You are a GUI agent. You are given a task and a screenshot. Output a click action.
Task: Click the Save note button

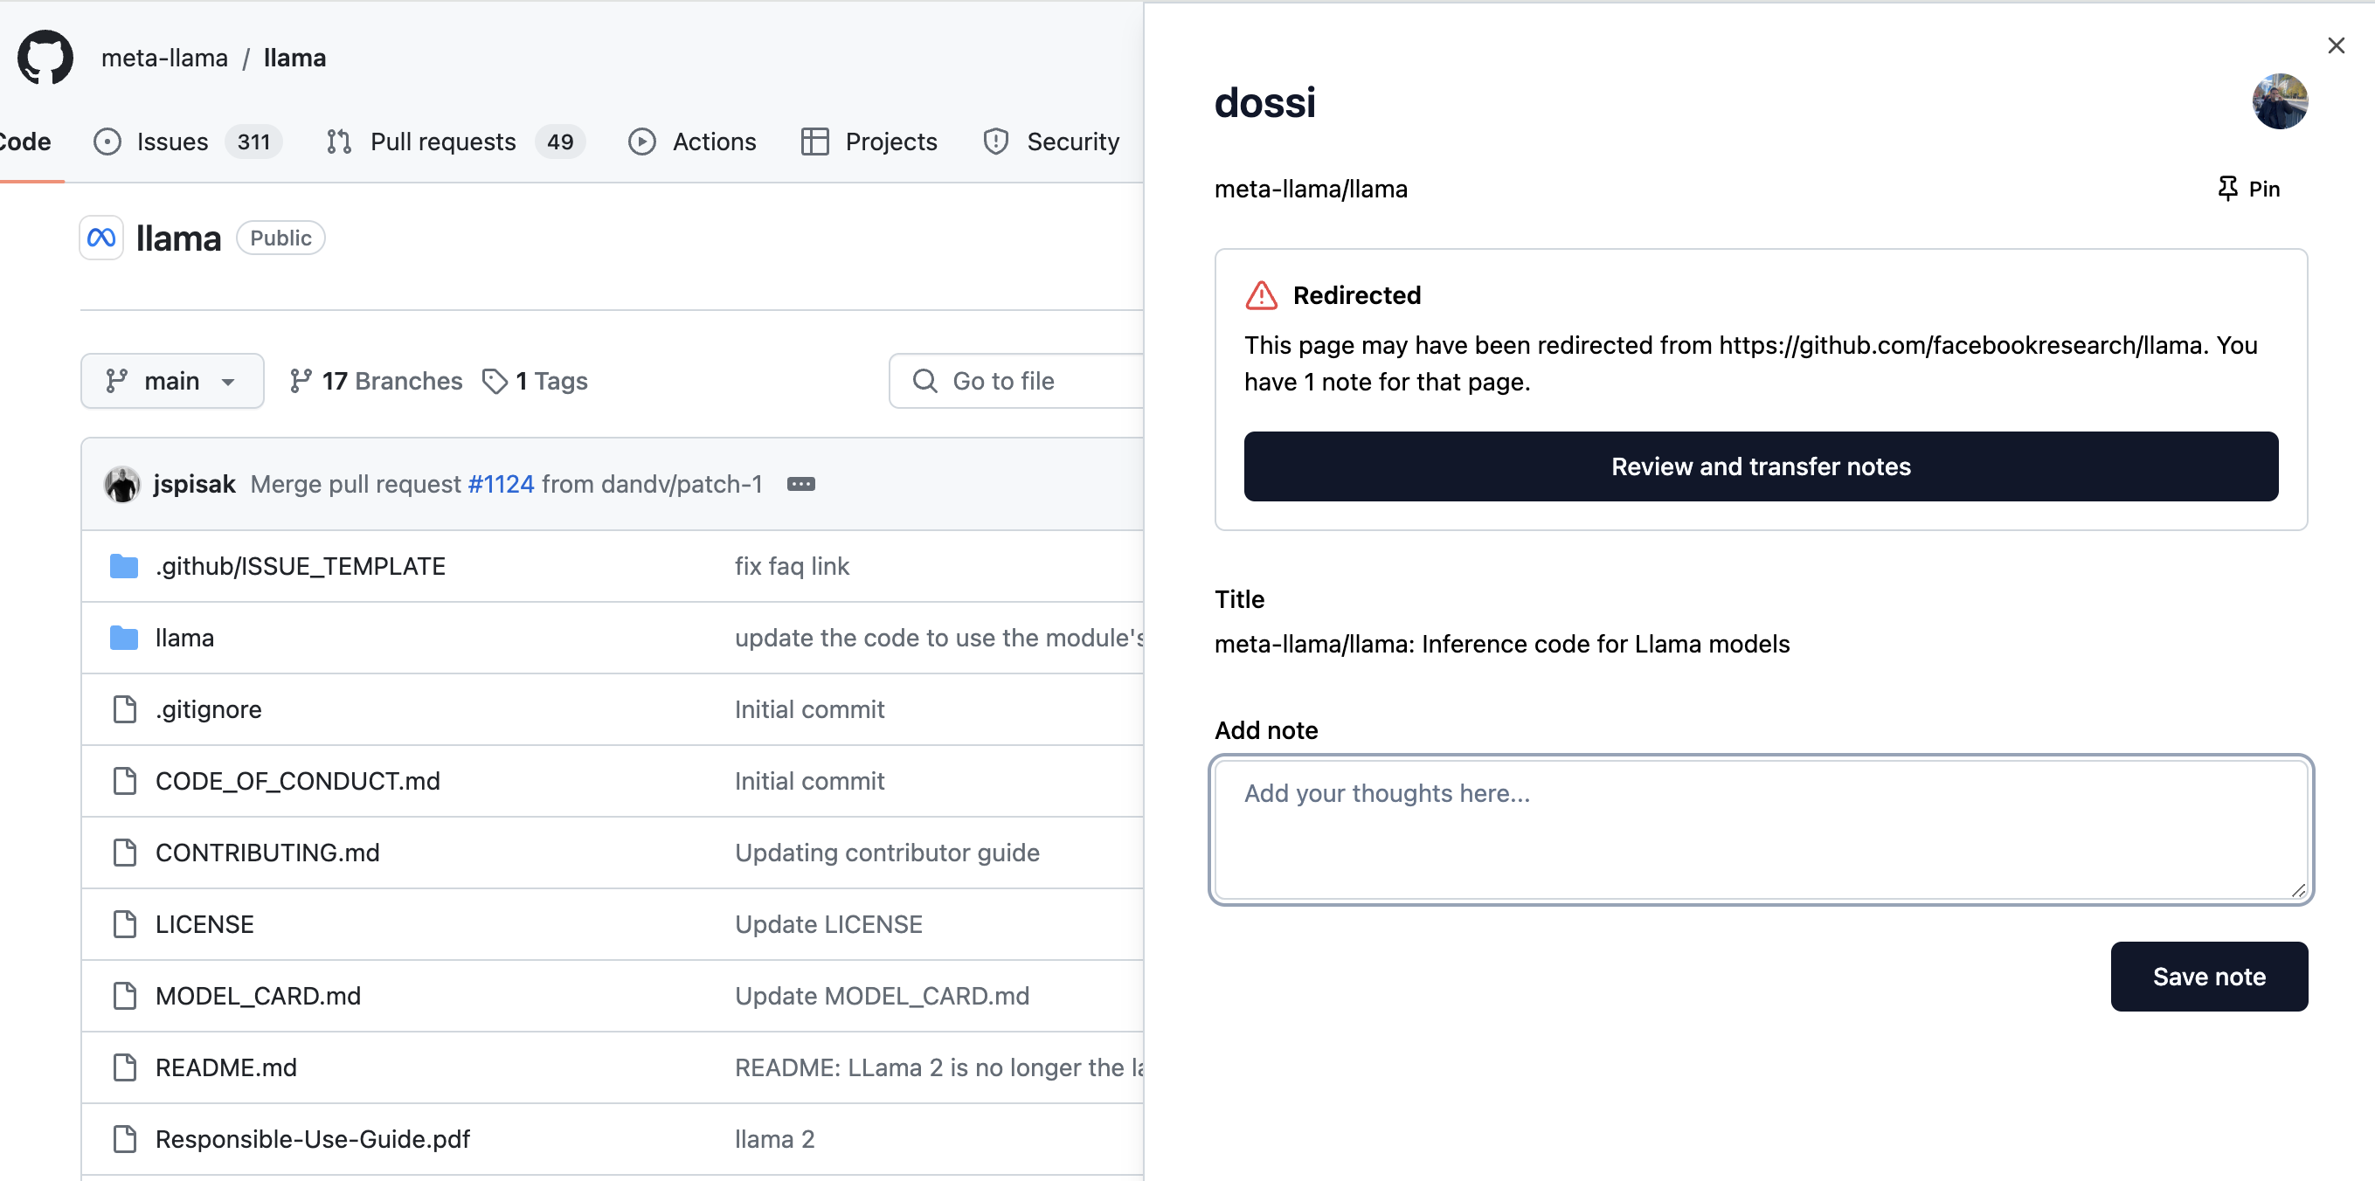(2209, 977)
